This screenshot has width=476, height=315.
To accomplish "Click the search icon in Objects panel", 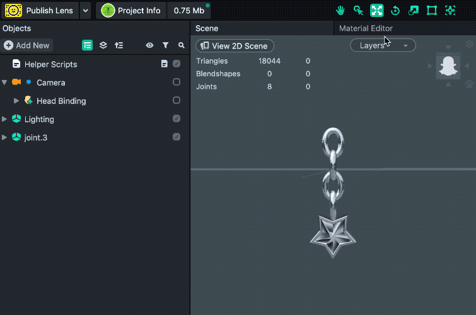I will click(x=182, y=45).
